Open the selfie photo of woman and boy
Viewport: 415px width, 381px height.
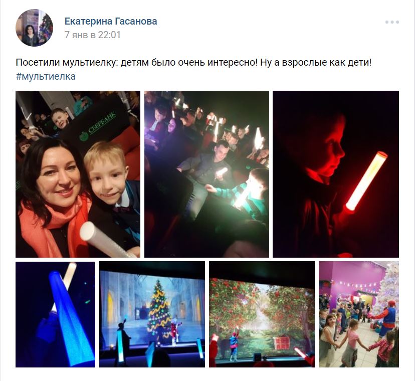pos(78,174)
